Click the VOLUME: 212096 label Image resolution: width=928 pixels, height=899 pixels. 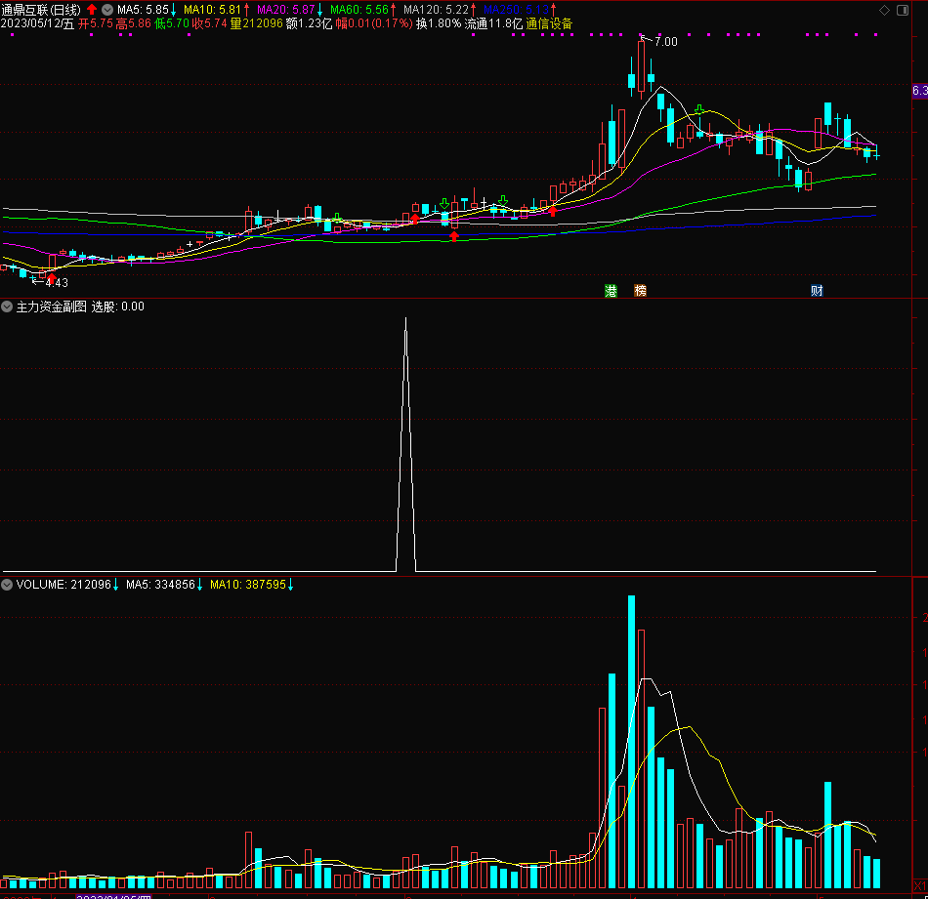point(63,585)
